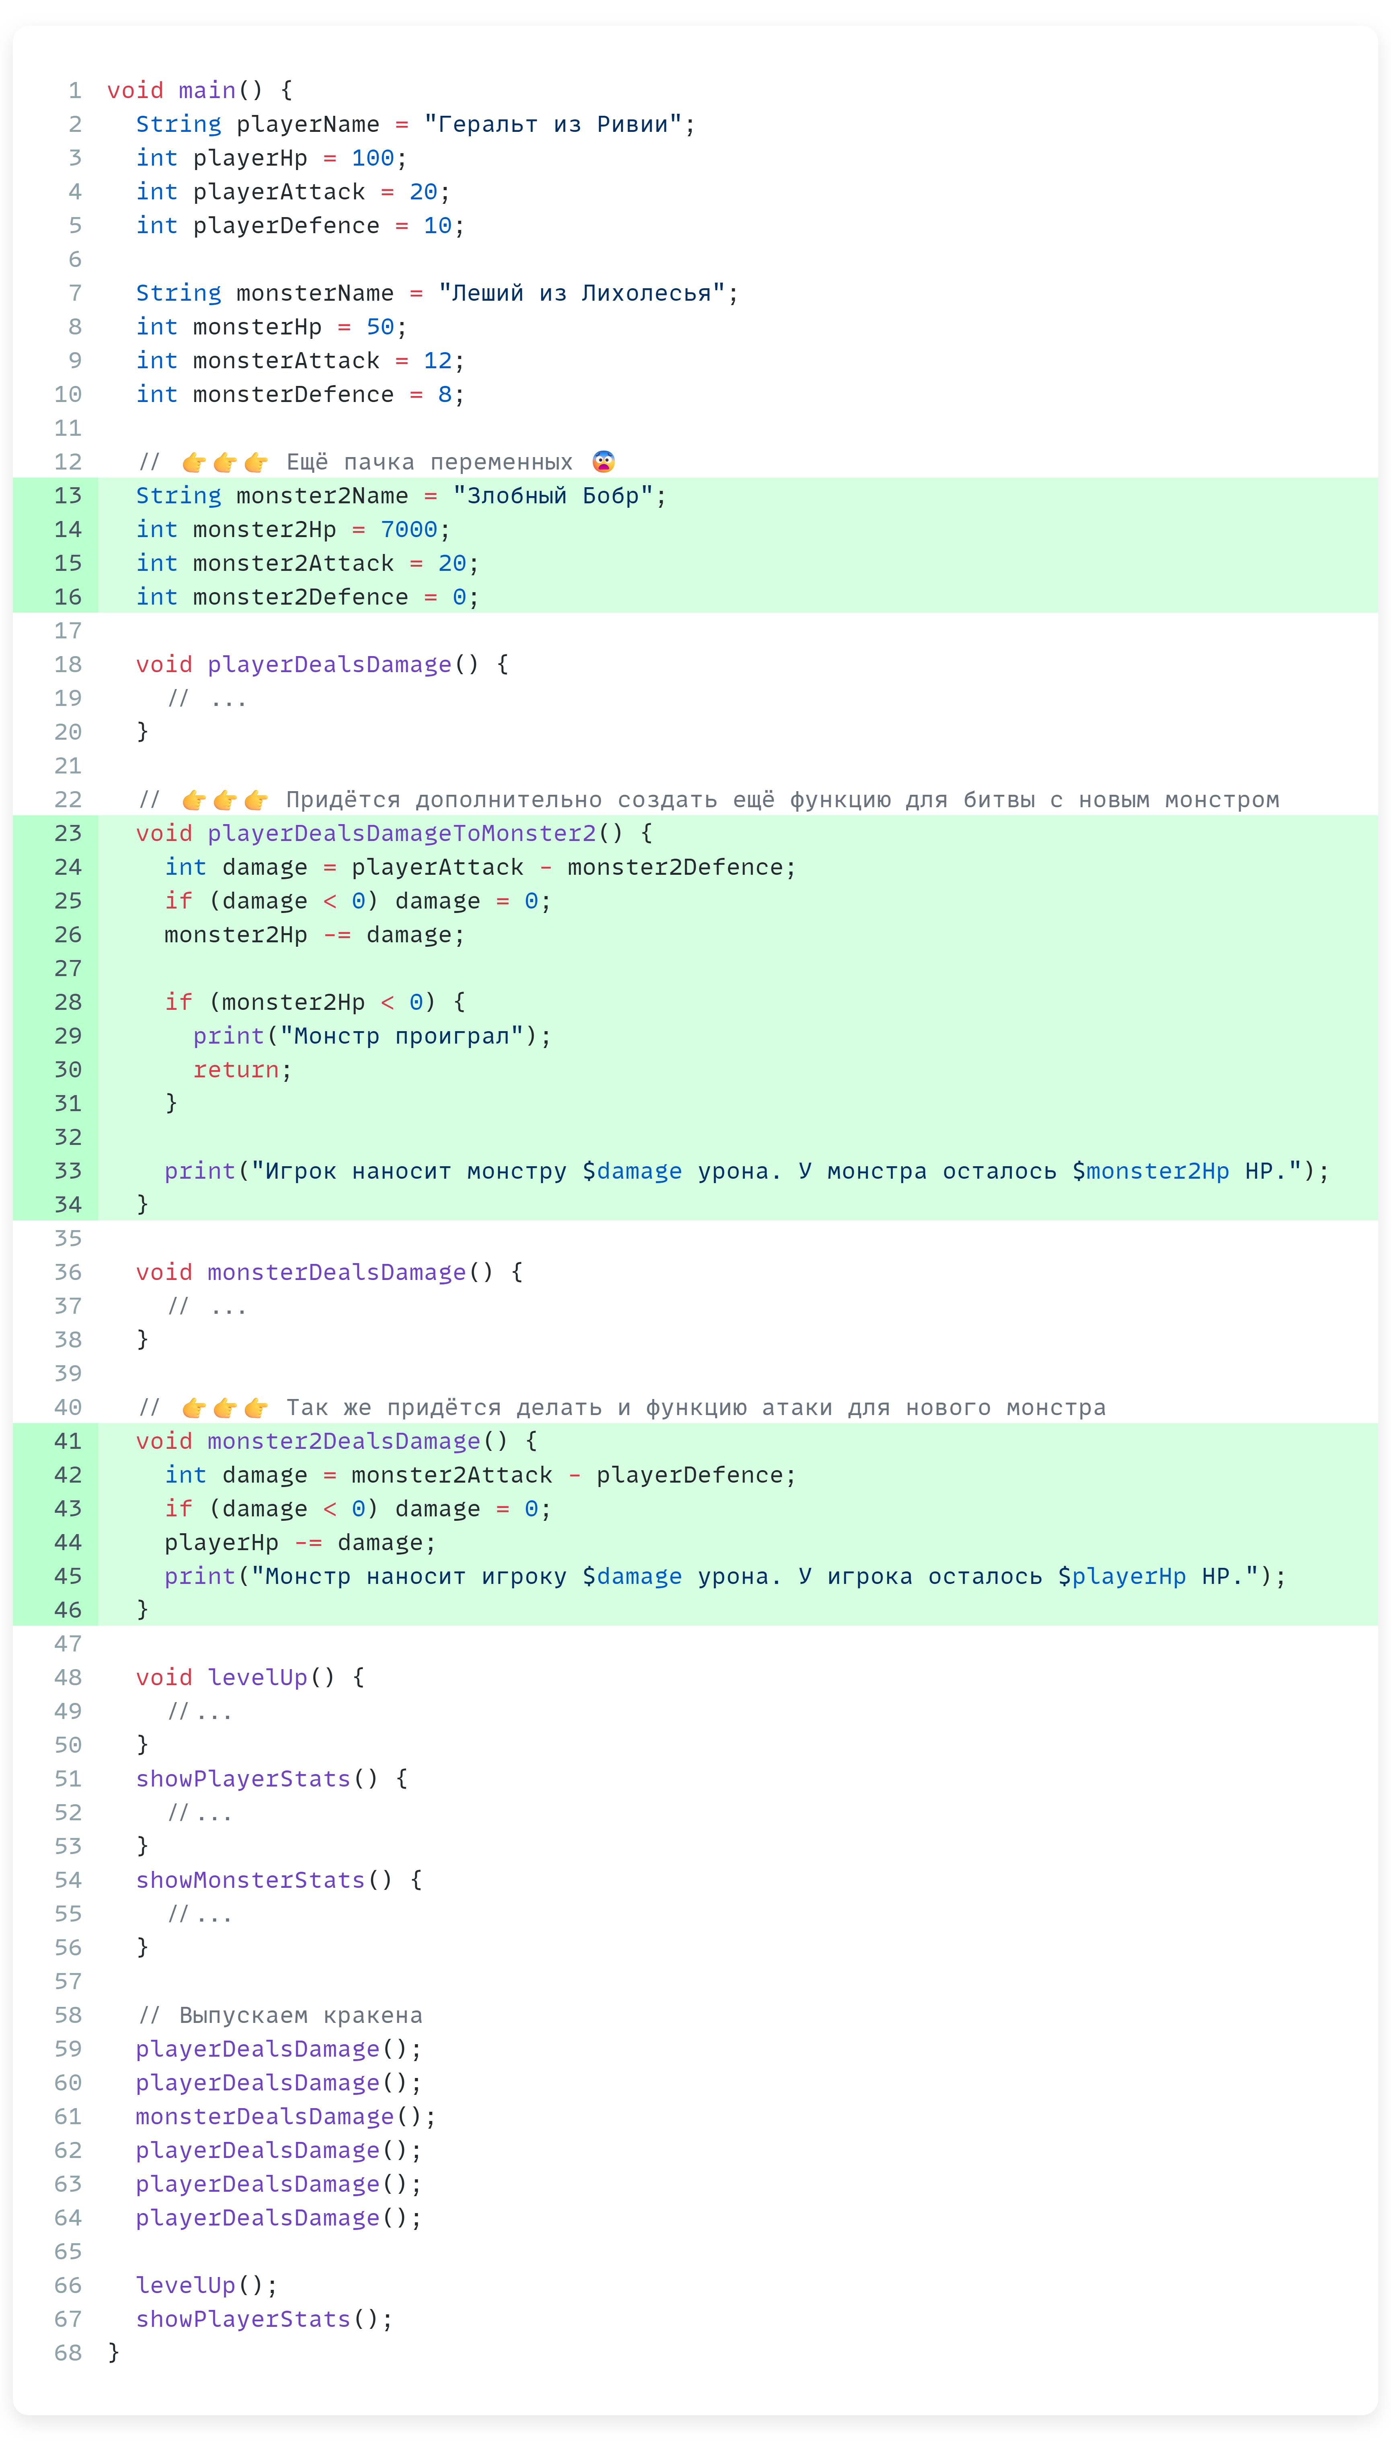Image resolution: width=1391 pixels, height=2441 pixels.
Task: Click the showMonsterStats function declaration
Action: [x=250, y=1881]
